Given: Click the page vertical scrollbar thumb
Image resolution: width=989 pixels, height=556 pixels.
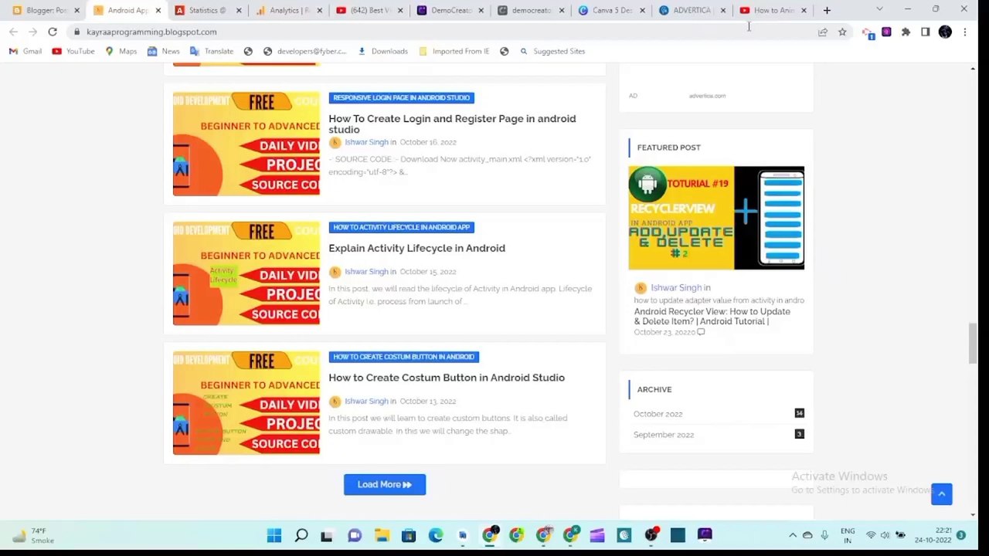Looking at the screenshot, I should 973,343.
